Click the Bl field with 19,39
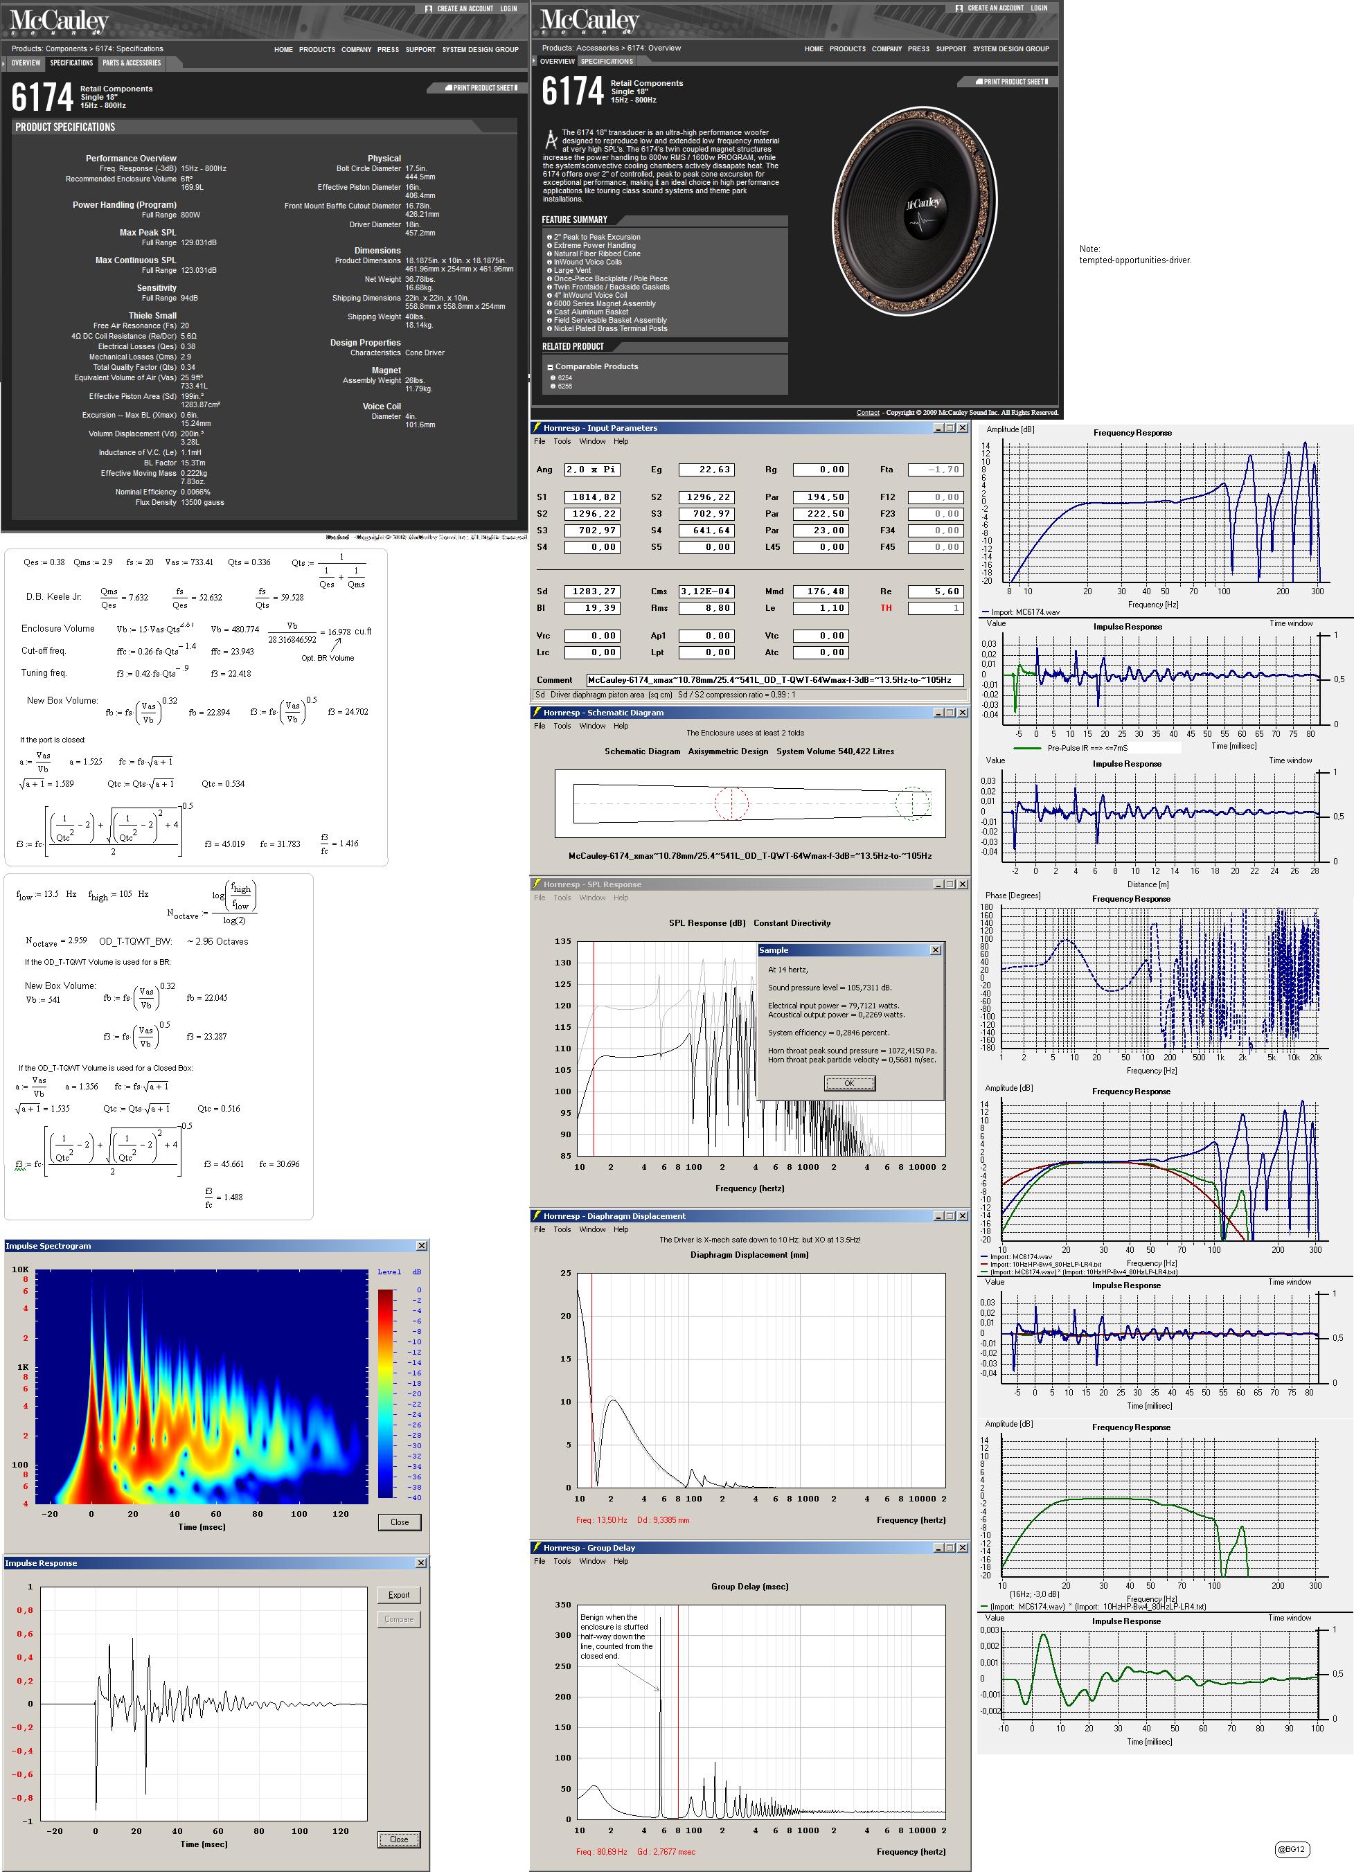 click(x=592, y=608)
